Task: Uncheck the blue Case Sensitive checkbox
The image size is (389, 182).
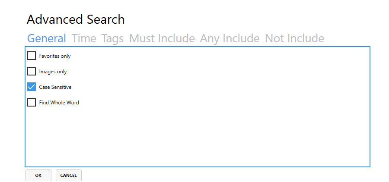Action: coord(32,87)
